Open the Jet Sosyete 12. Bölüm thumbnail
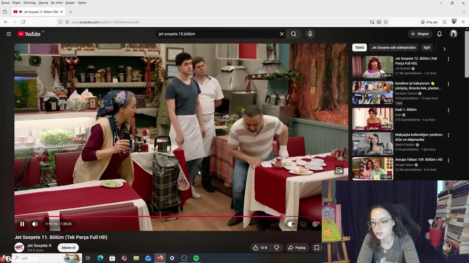Image resolution: width=469 pixels, height=263 pixels. click(x=373, y=67)
